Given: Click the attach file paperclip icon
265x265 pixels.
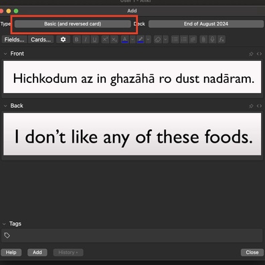Looking at the screenshot, I should click(203, 39).
